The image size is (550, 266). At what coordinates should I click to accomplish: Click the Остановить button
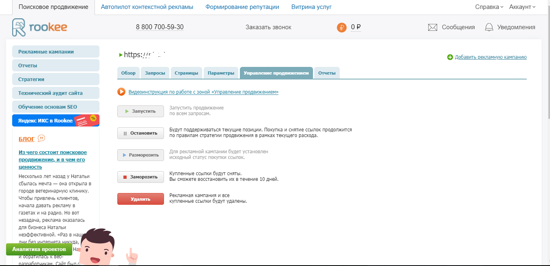[x=140, y=133]
